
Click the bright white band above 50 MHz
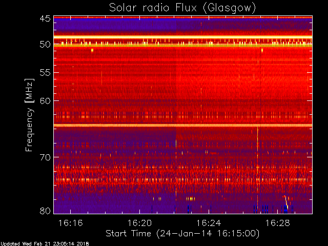click(183, 37)
